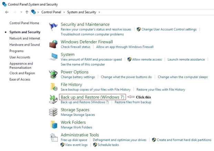Screen dimensions: 214x151
Task: Open the Security and Maintenance heading
Action: tap(85, 25)
